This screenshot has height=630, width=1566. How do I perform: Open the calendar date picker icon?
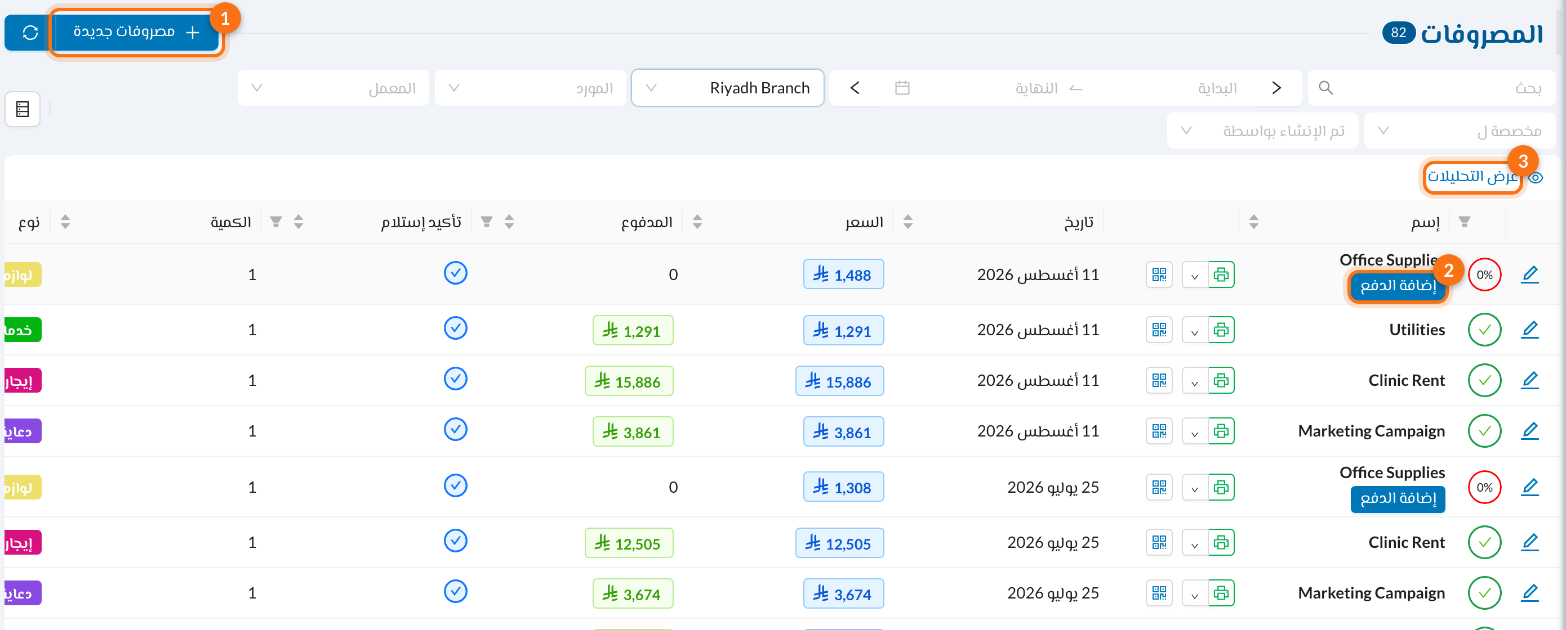(x=902, y=88)
